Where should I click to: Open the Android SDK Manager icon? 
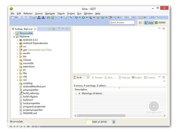[x=49, y=17]
